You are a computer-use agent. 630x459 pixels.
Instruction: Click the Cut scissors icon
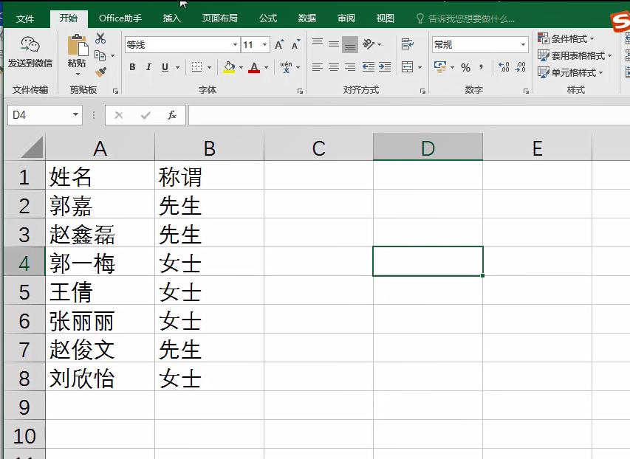(100, 38)
